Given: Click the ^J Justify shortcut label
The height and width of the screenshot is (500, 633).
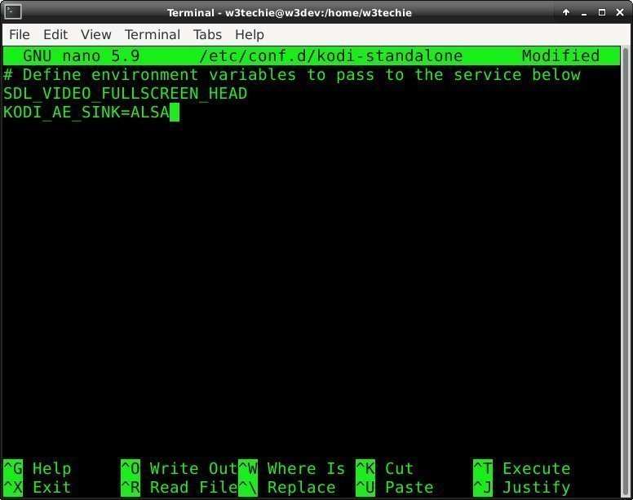Looking at the screenshot, I should coord(522,488).
